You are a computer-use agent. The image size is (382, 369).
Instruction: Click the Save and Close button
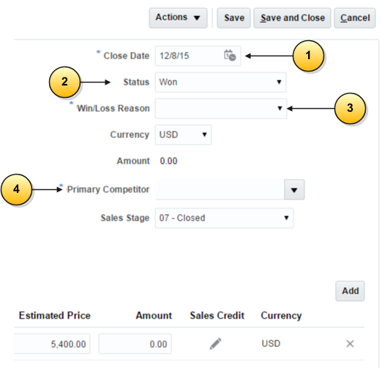292,18
